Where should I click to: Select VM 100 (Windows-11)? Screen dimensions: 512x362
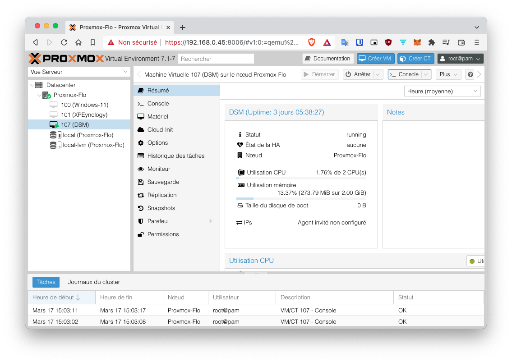[84, 105]
